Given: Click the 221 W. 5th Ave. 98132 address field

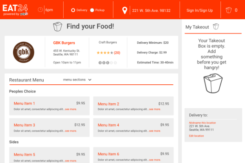Looking at the screenshot, I should pyautogui.click(x=151, y=11).
